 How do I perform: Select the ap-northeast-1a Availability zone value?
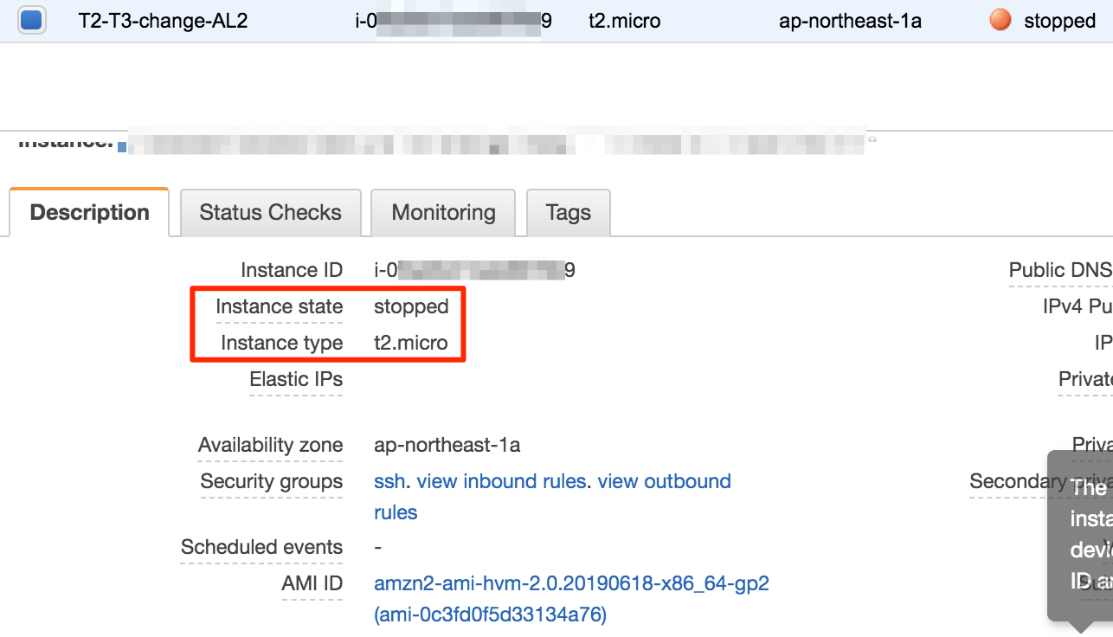pos(447,445)
